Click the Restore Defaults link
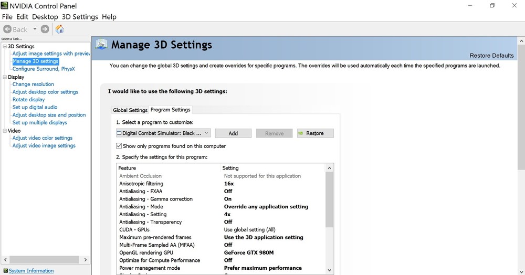Image resolution: width=525 pixels, height=275 pixels. pos(491,56)
